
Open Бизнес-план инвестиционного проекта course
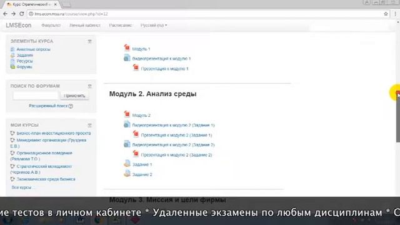click(54, 133)
